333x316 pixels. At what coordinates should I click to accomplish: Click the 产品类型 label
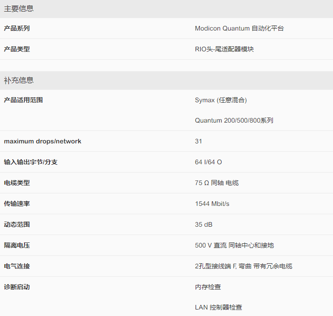coord(17,49)
